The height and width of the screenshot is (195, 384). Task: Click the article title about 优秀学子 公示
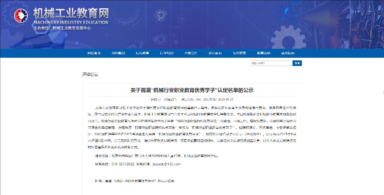(x=192, y=90)
